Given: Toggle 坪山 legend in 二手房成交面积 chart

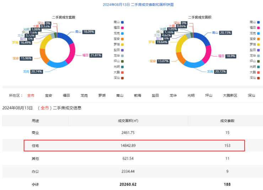Looking at the screenshot, I should (254, 61).
